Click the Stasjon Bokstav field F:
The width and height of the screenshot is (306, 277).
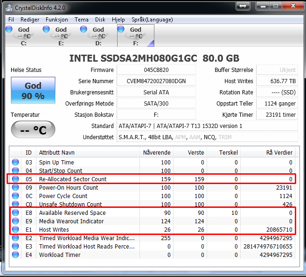[x=156, y=114]
